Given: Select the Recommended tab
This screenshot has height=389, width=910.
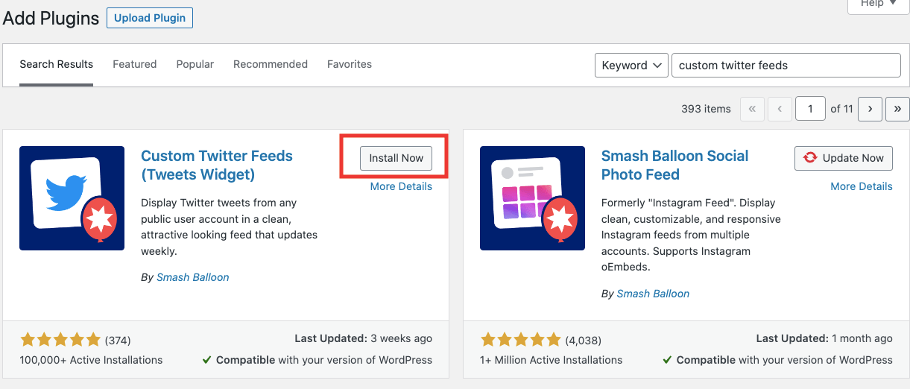Looking at the screenshot, I should [271, 64].
